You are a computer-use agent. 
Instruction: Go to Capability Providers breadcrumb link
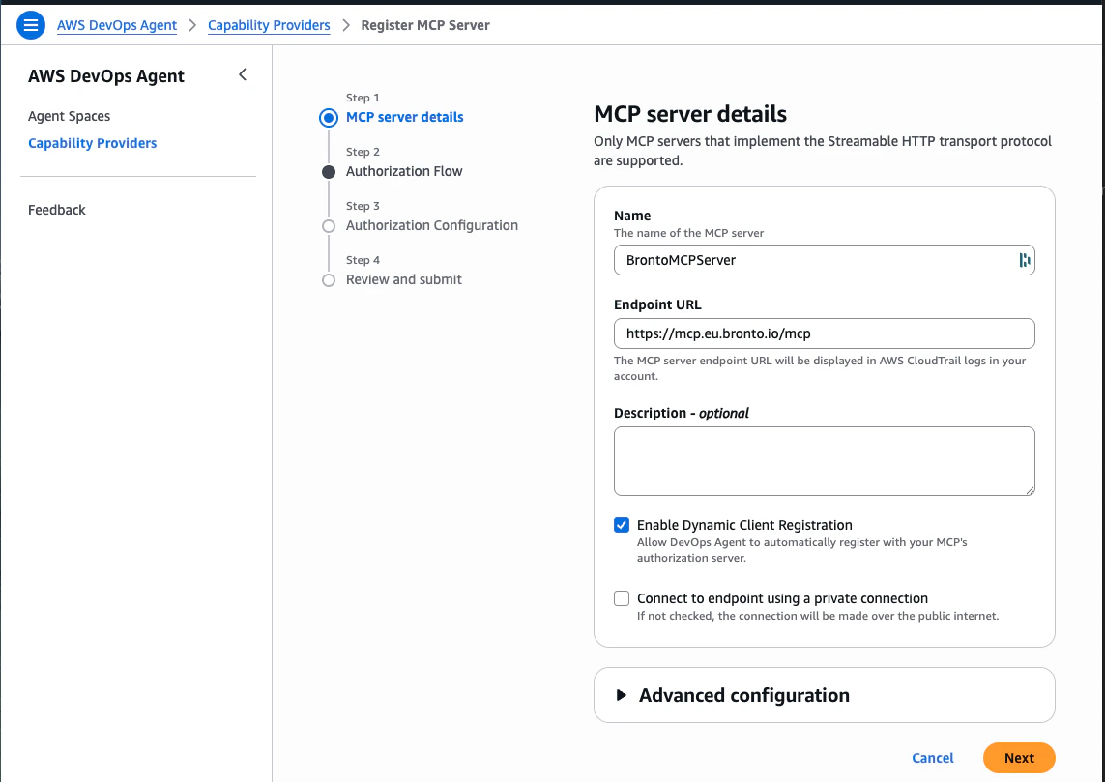[x=269, y=25]
